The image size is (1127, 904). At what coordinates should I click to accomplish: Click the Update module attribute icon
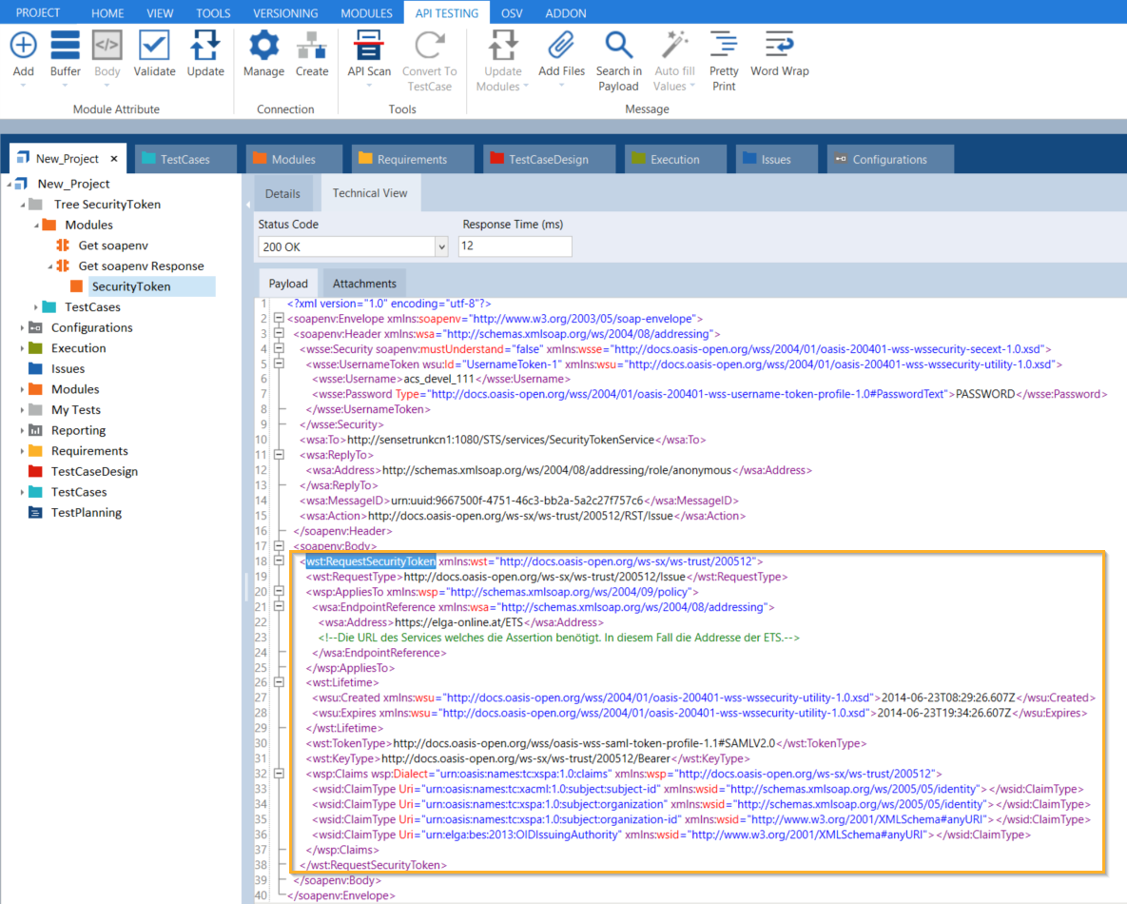pos(205,46)
